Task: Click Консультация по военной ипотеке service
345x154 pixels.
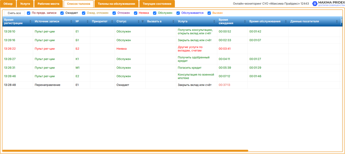Action: (x=196, y=76)
